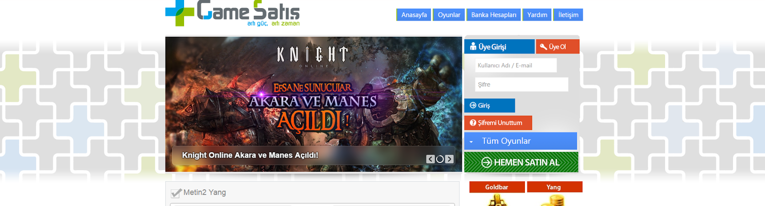Go to previous slide with left arrow
This screenshot has height=206, width=765.
point(430,159)
